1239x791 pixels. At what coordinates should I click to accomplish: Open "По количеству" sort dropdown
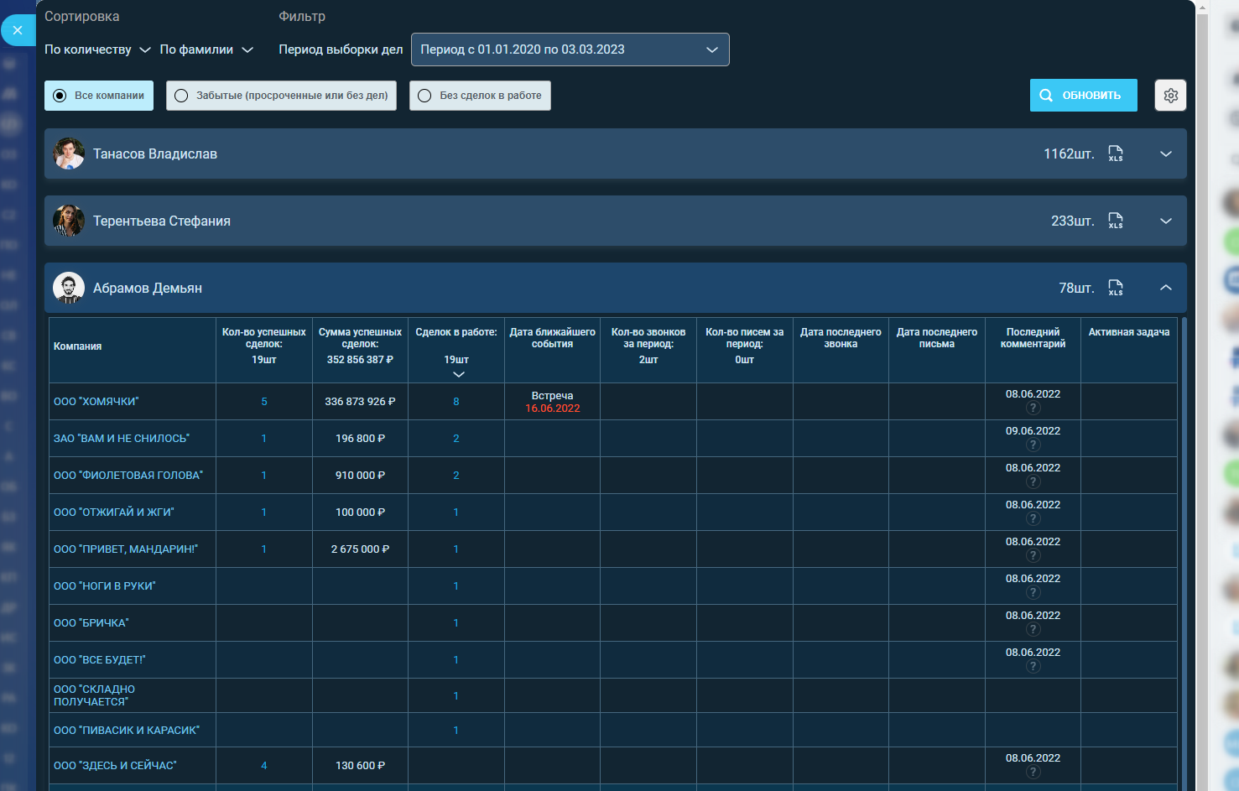(97, 49)
